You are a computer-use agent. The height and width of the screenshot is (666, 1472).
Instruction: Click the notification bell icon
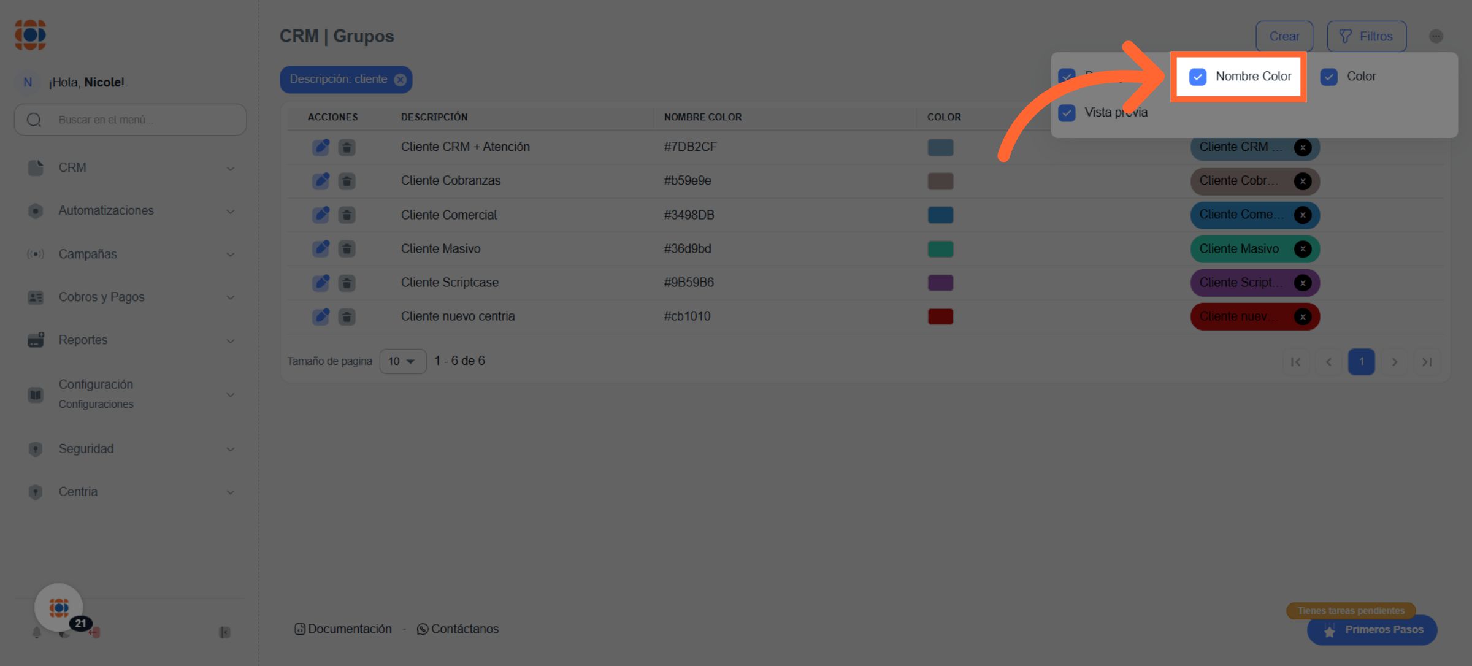36,632
